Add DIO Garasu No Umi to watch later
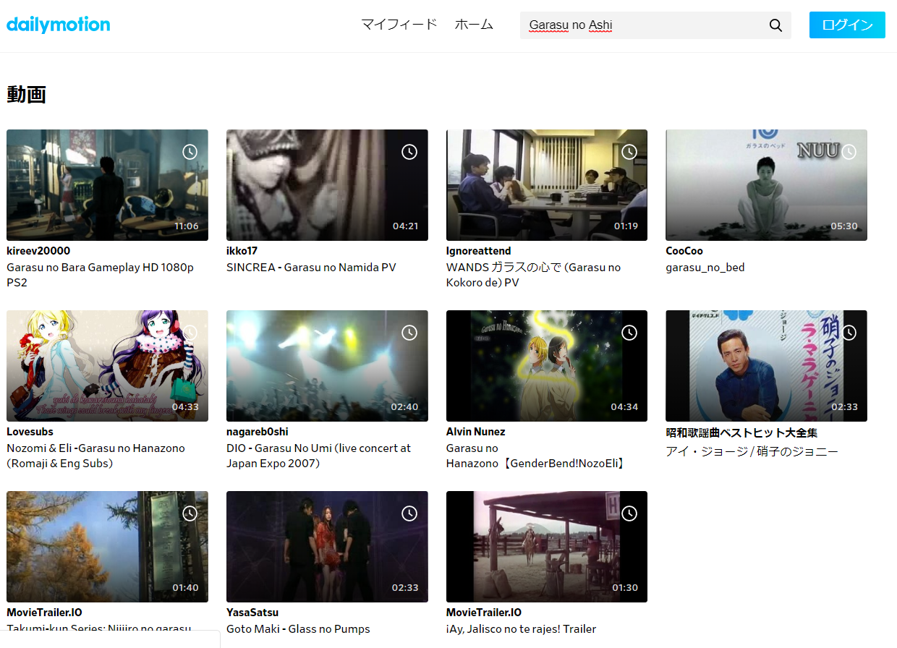897x648 pixels. pyautogui.click(x=409, y=333)
